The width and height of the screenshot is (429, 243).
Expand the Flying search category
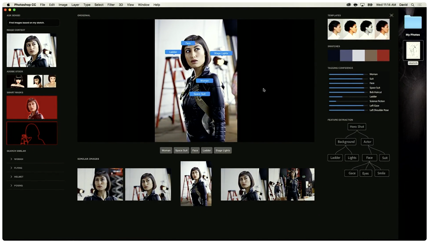(x=35, y=168)
